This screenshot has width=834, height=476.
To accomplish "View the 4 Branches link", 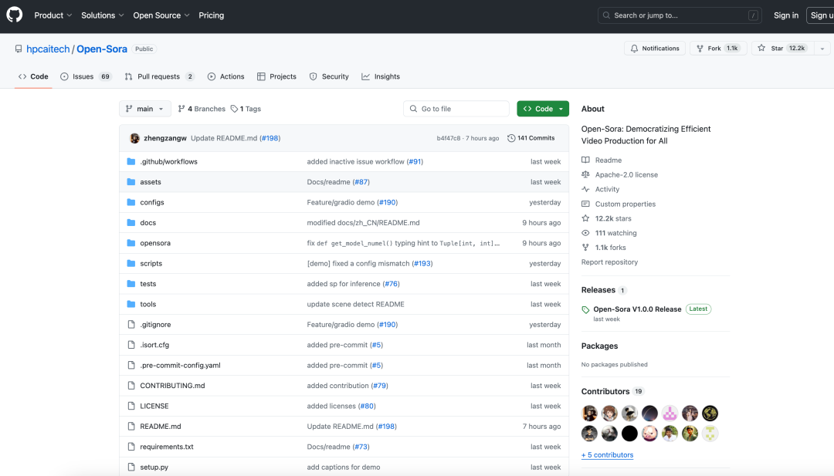I will pyautogui.click(x=202, y=109).
